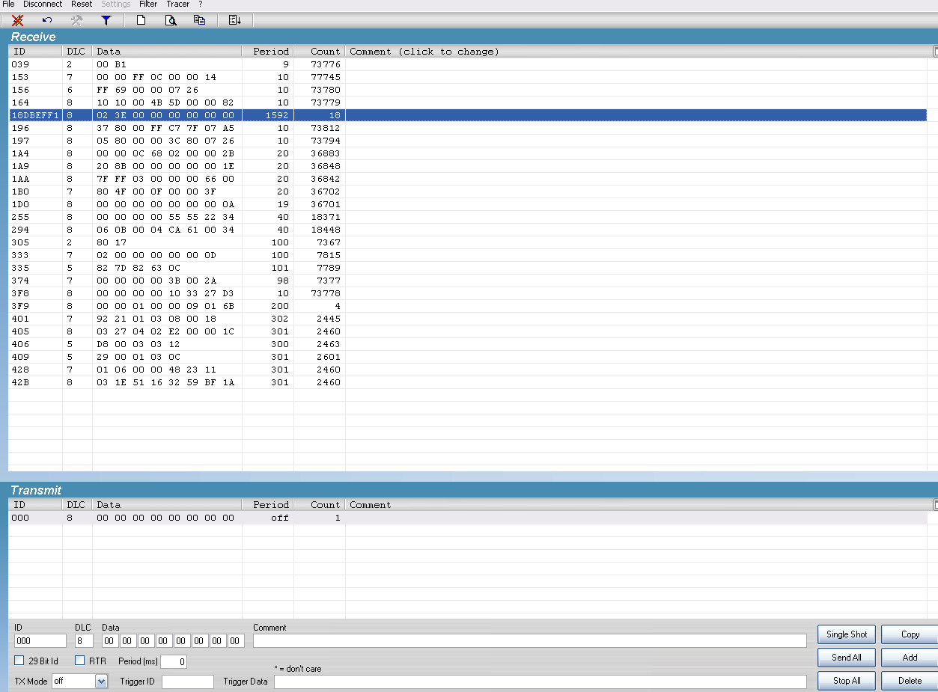Click the data bytes of row 305
This screenshot has width=938, height=692.
point(112,242)
